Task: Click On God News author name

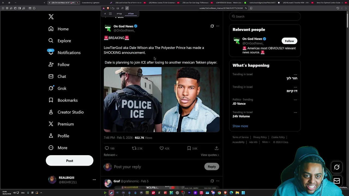Action: [x=124, y=26]
